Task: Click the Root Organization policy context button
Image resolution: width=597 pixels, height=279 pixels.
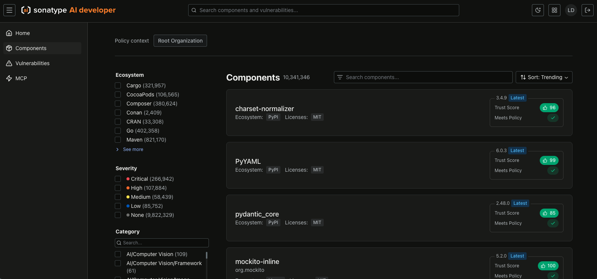Action: [x=180, y=41]
